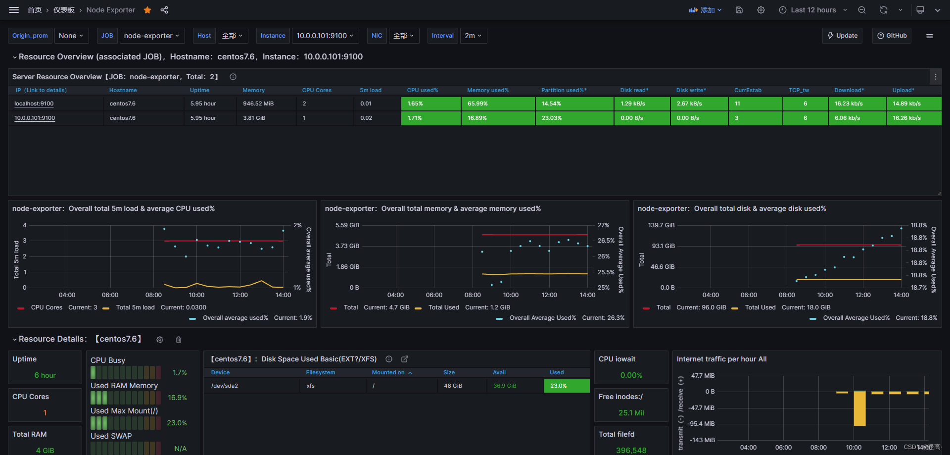Open the Uptime stat panel title
The width and height of the screenshot is (950, 455).
click(x=25, y=359)
